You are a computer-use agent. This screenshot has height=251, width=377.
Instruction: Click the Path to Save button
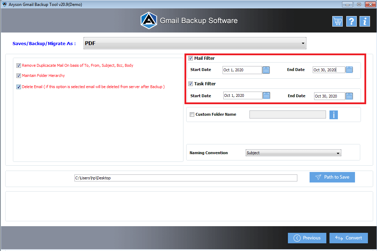pos(332,177)
